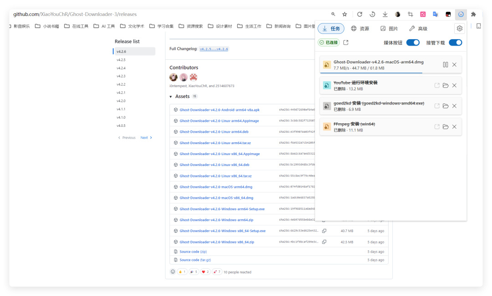
Task: Open the Ghost Downloader extension icon
Action: coord(461,14)
